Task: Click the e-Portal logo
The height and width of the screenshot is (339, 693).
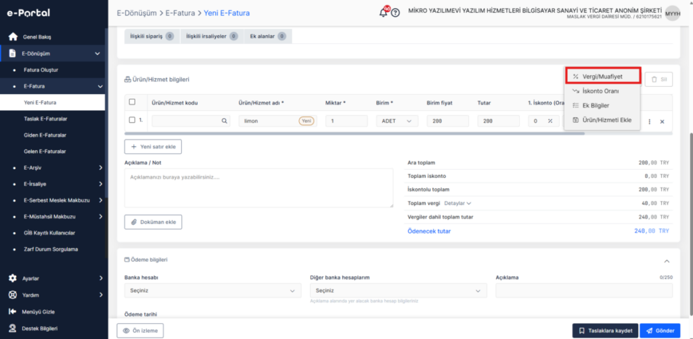Action: tap(28, 13)
